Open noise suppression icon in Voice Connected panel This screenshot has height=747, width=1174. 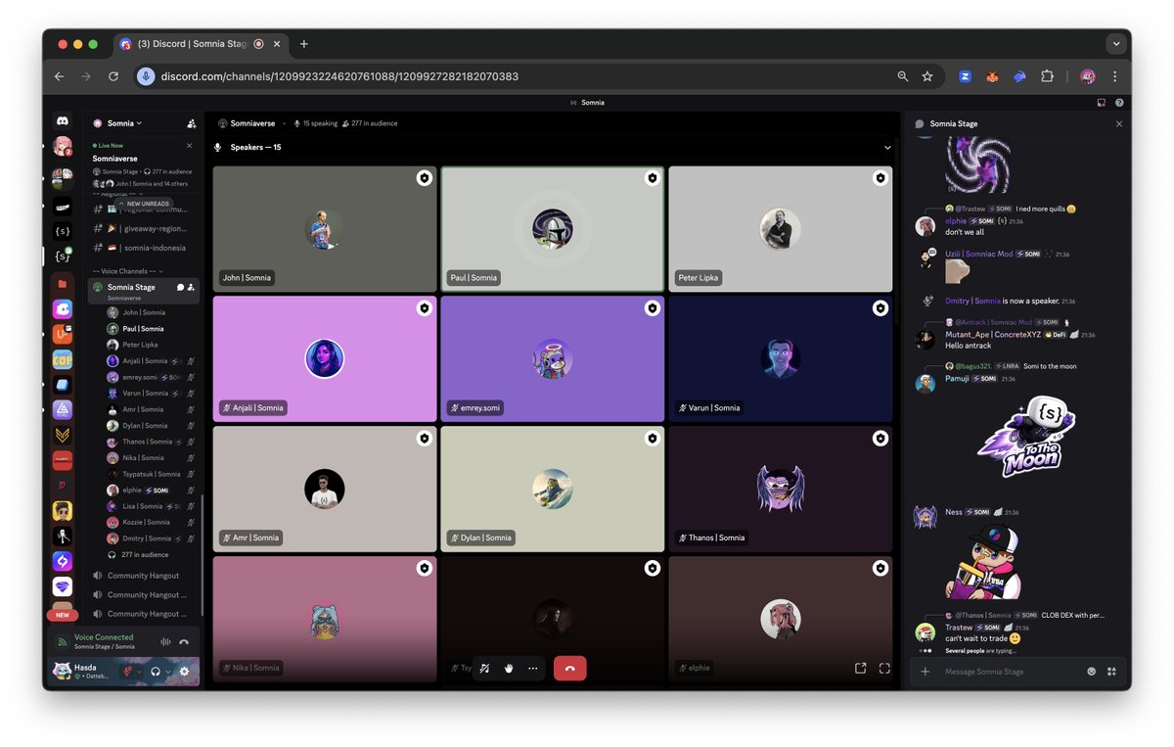(165, 642)
